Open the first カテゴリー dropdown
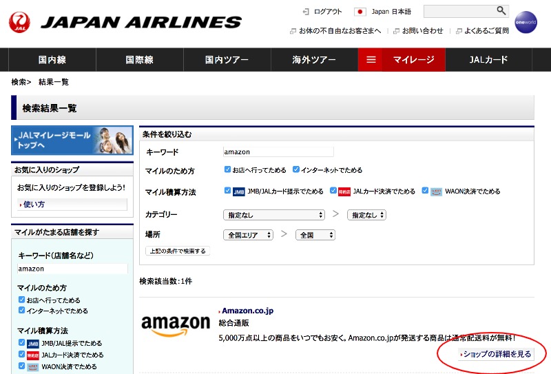551x374 pixels. tap(273, 215)
